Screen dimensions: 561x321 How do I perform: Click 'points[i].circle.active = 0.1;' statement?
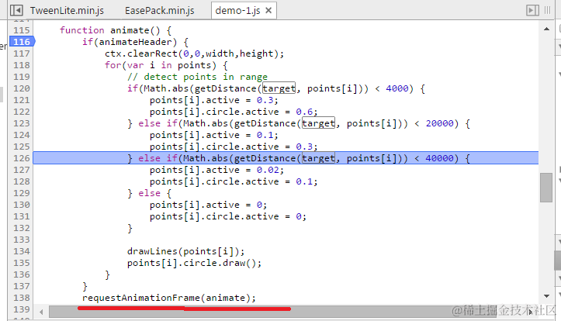point(234,181)
